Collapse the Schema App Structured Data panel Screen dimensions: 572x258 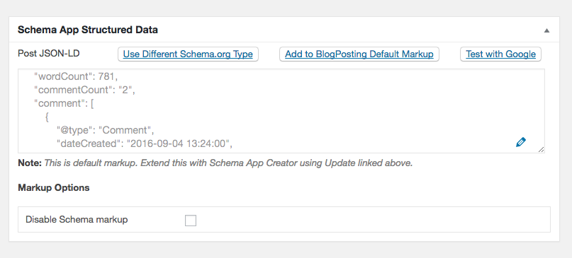(x=546, y=30)
